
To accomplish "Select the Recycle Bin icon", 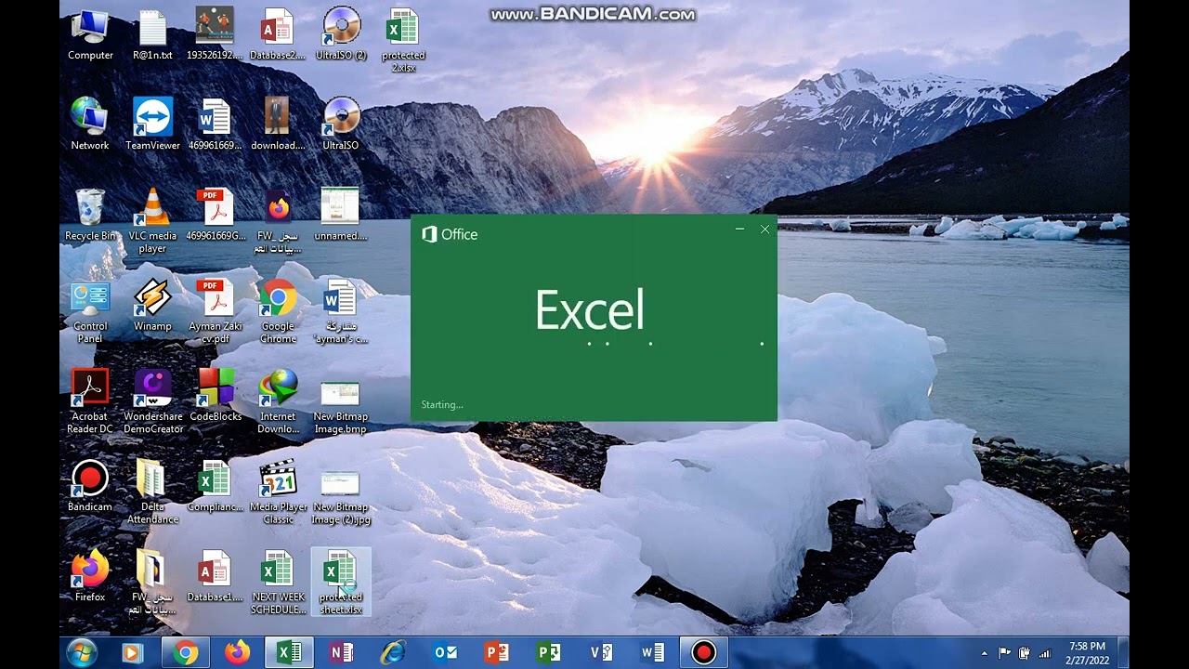I will [90, 215].
